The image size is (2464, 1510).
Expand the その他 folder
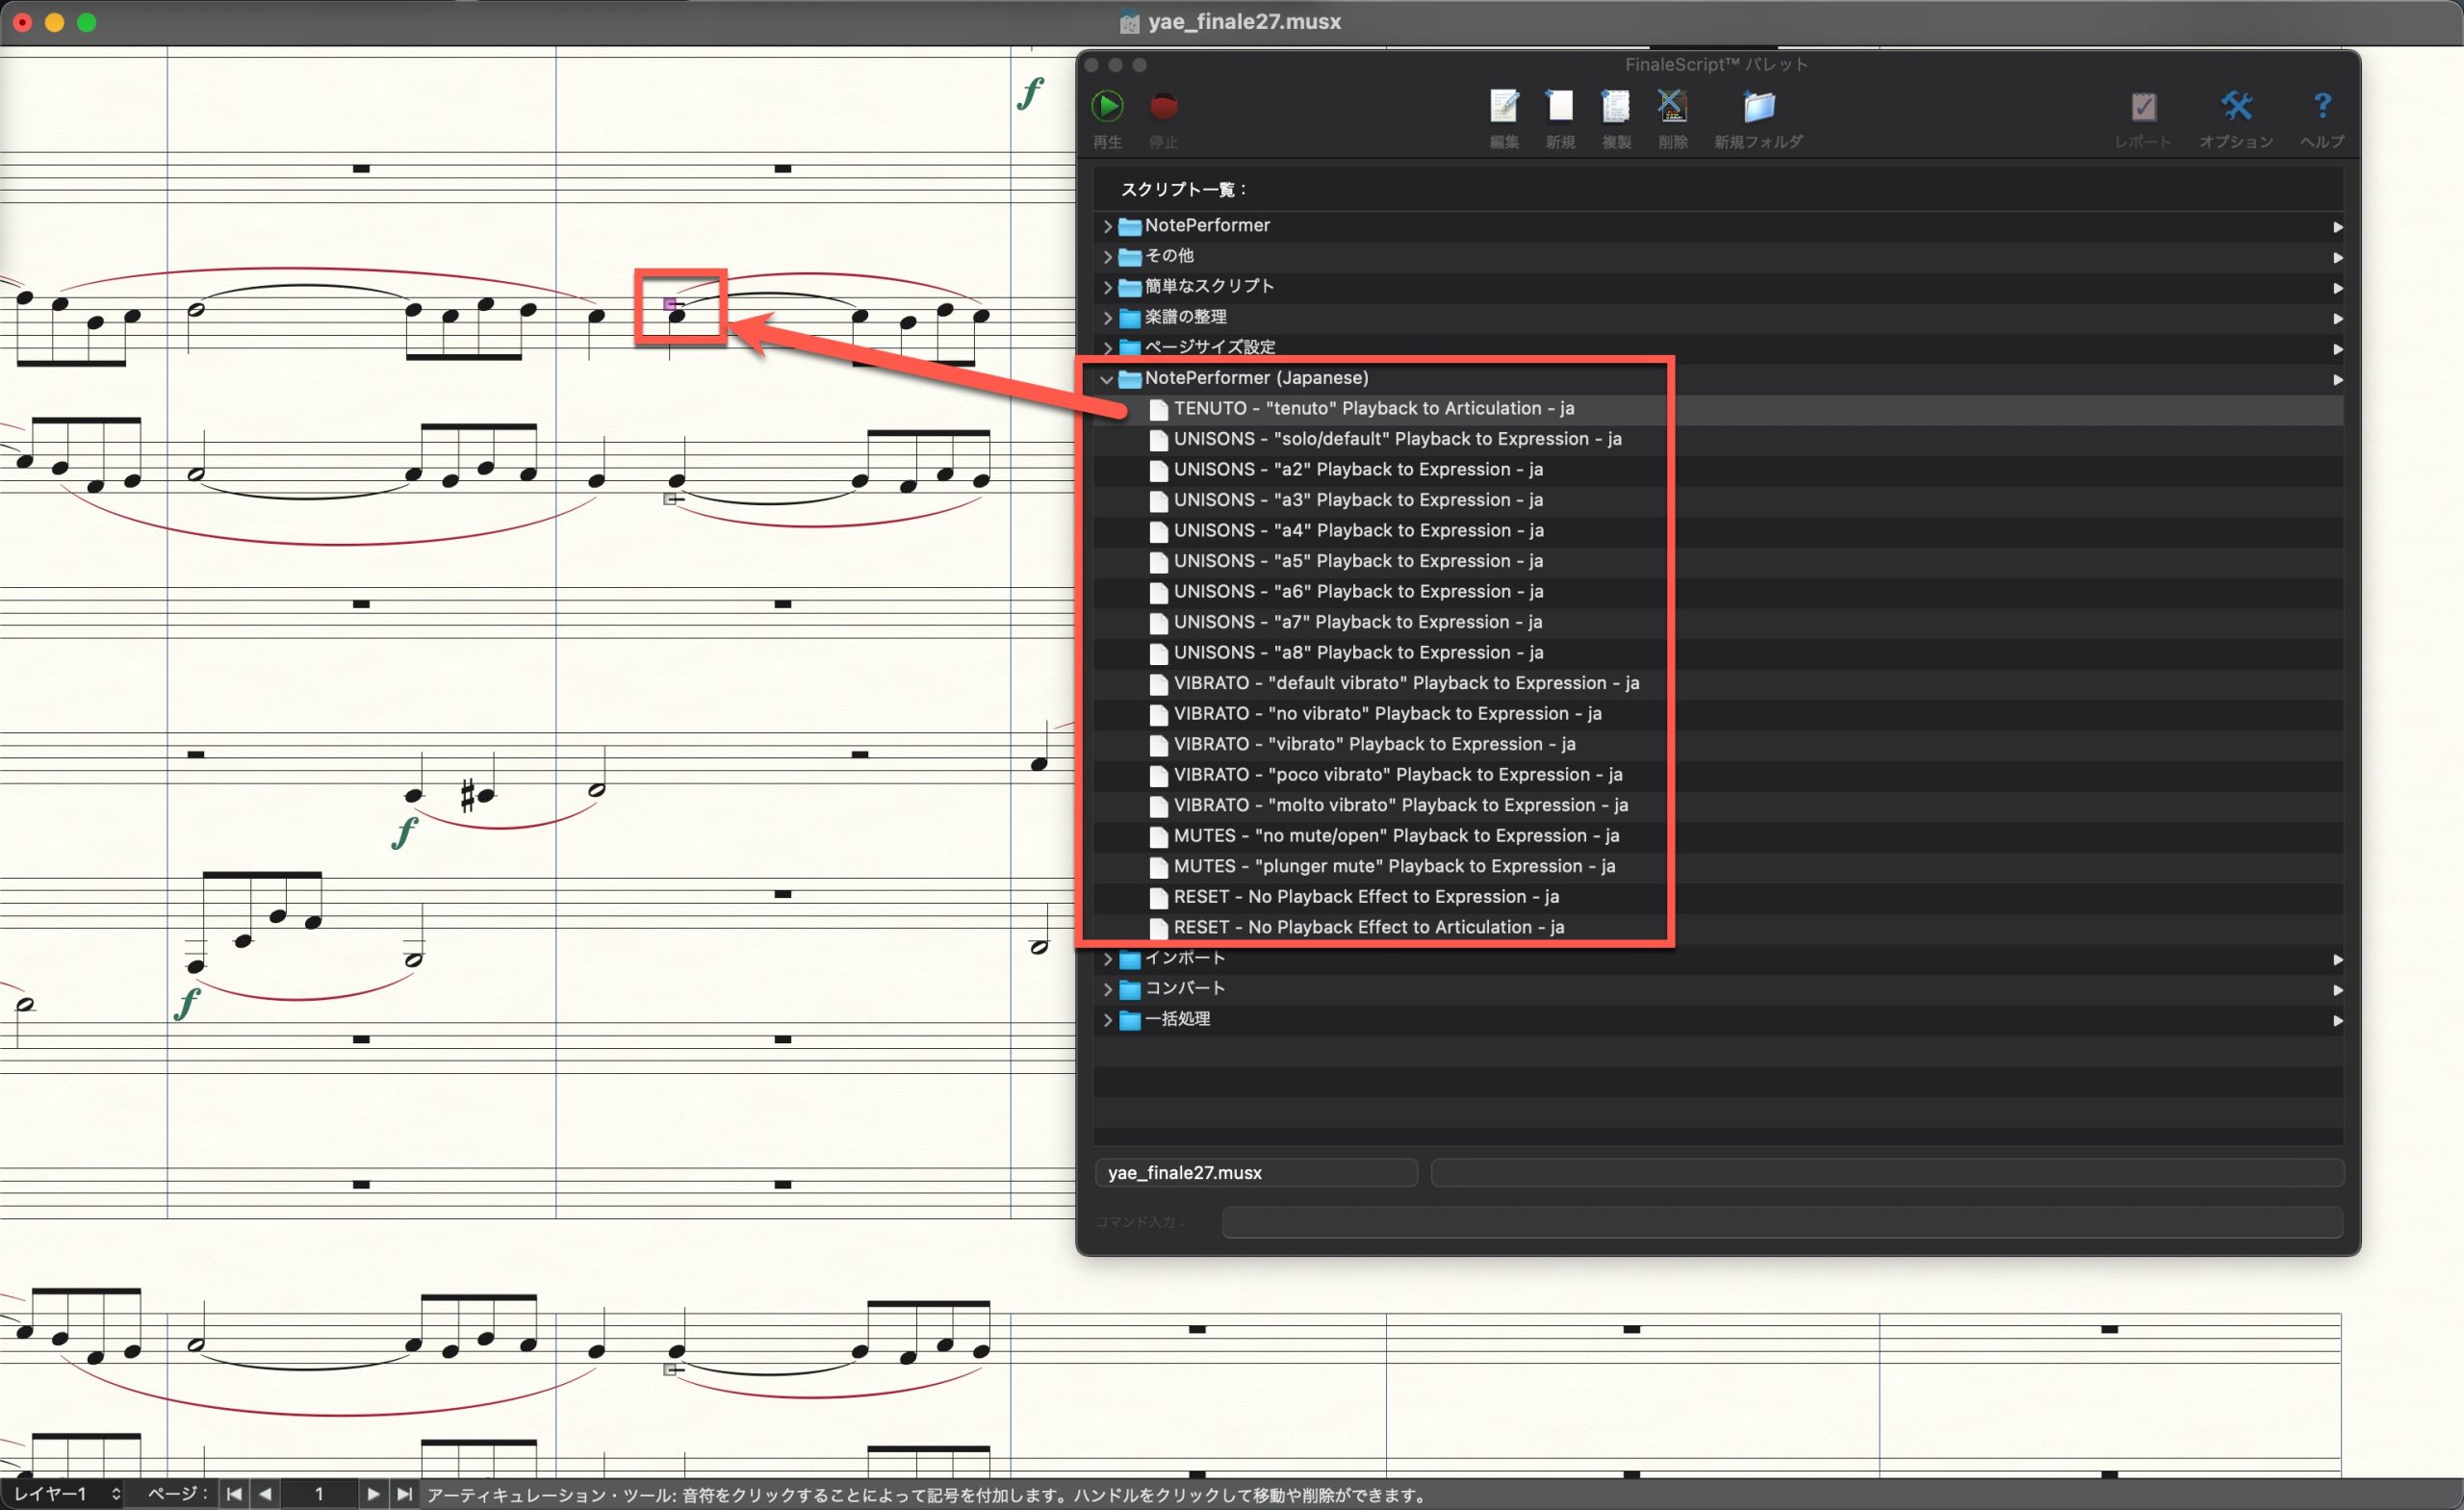pyautogui.click(x=1107, y=256)
